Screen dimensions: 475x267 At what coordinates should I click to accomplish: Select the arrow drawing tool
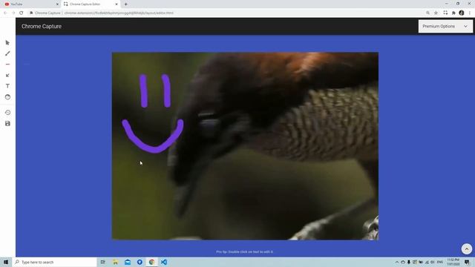(7, 75)
